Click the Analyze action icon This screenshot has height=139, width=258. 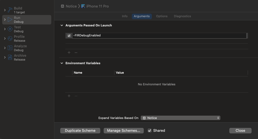(x=10, y=48)
